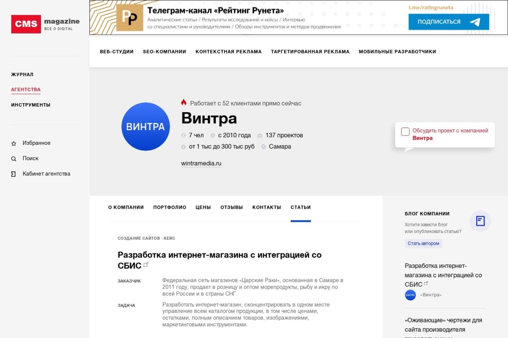Viewport: 508px width, 338px height.
Task: Select Контекстная реклама in top navigation
Action: point(229,51)
